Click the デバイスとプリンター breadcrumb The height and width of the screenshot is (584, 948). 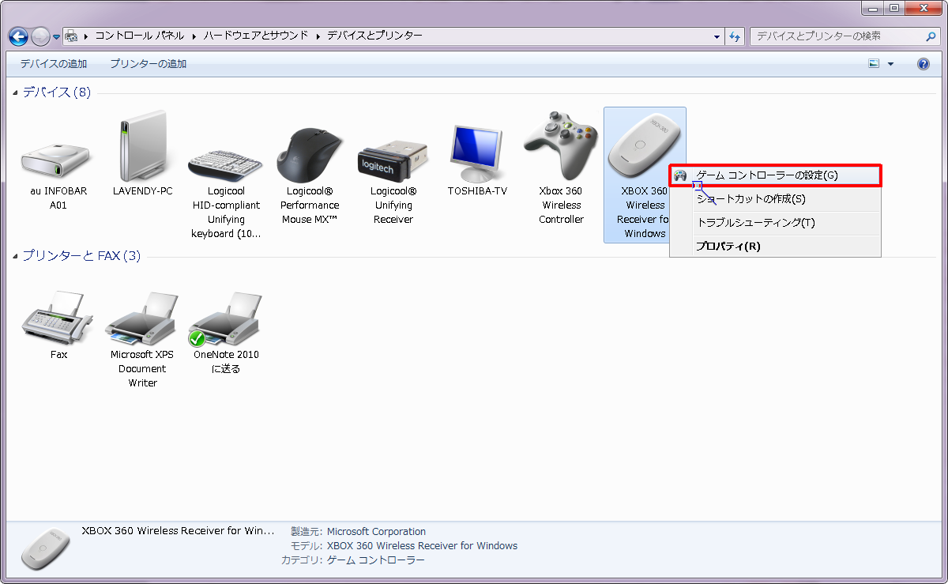pos(374,36)
